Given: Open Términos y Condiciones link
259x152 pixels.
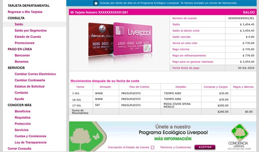Looking at the screenshot, I should (175, 147).
